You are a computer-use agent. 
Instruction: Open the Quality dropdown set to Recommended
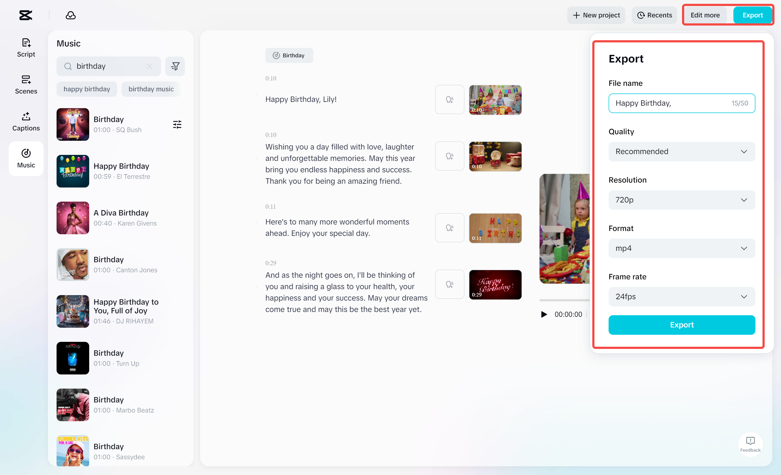click(x=681, y=151)
